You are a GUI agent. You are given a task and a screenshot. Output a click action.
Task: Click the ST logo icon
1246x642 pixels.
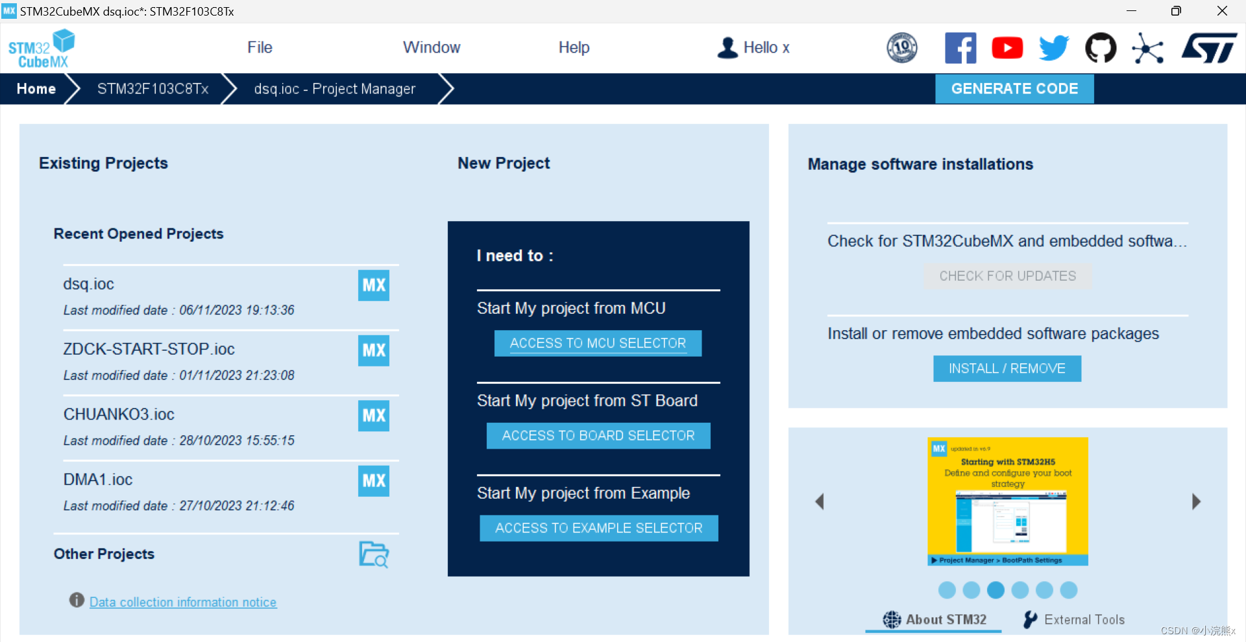click(1209, 48)
